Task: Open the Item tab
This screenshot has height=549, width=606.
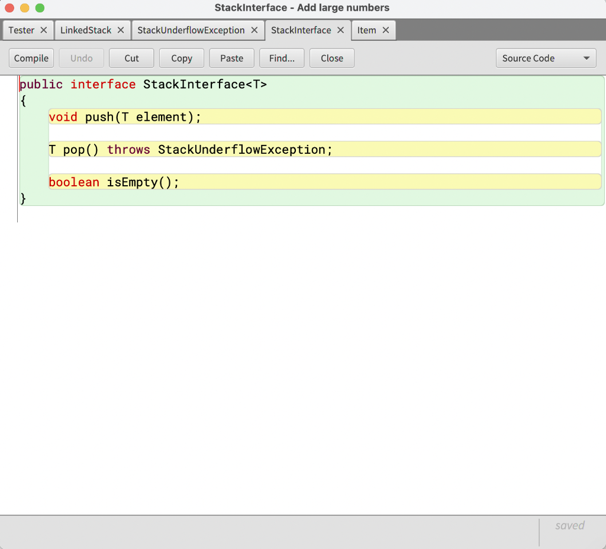Action: [x=367, y=30]
